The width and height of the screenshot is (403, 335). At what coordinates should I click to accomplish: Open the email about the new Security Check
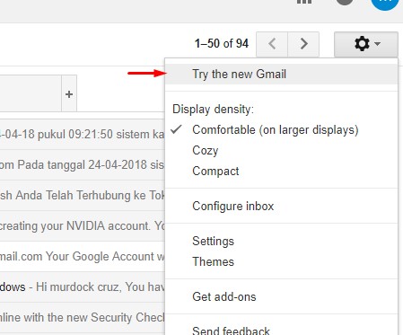pos(83,318)
